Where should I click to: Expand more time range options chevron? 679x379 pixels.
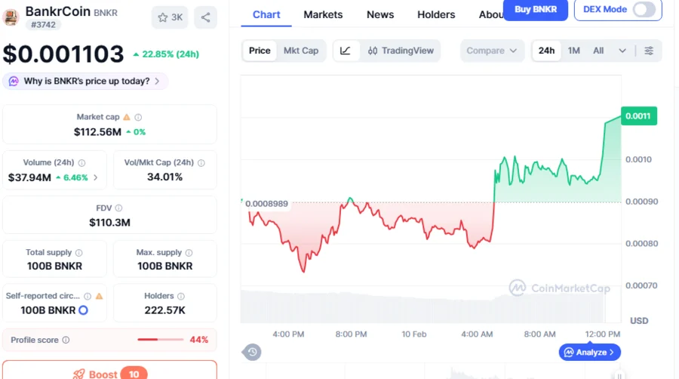coord(622,51)
